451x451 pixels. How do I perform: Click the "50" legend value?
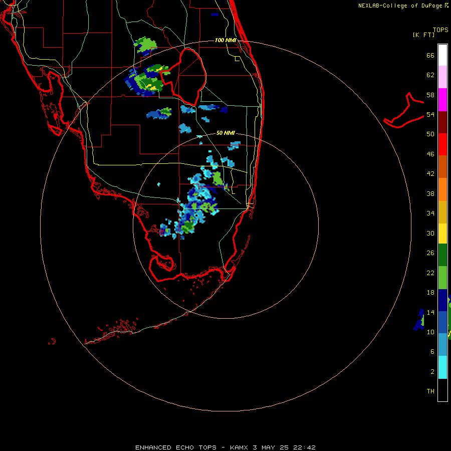point(430,134)
